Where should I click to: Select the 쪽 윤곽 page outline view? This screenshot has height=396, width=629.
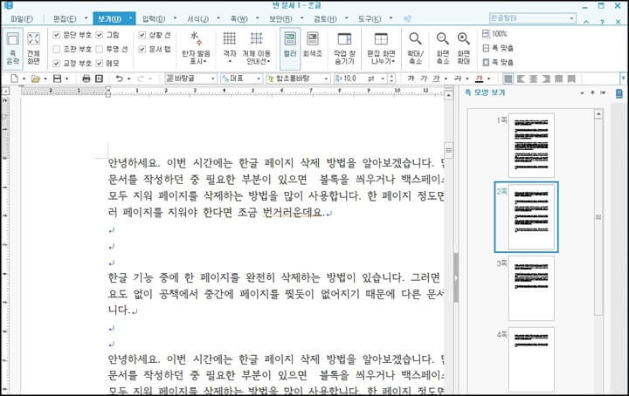pyautogui.click(x=13, y=49)
